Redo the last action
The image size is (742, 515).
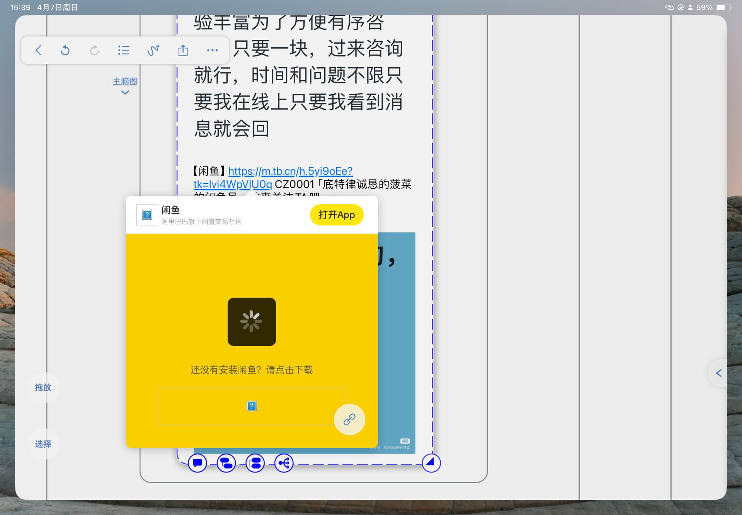click(x=94, y=50)
